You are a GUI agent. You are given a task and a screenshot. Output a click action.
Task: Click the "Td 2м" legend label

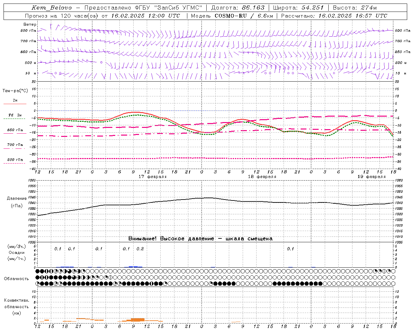(x=15, y=115)
